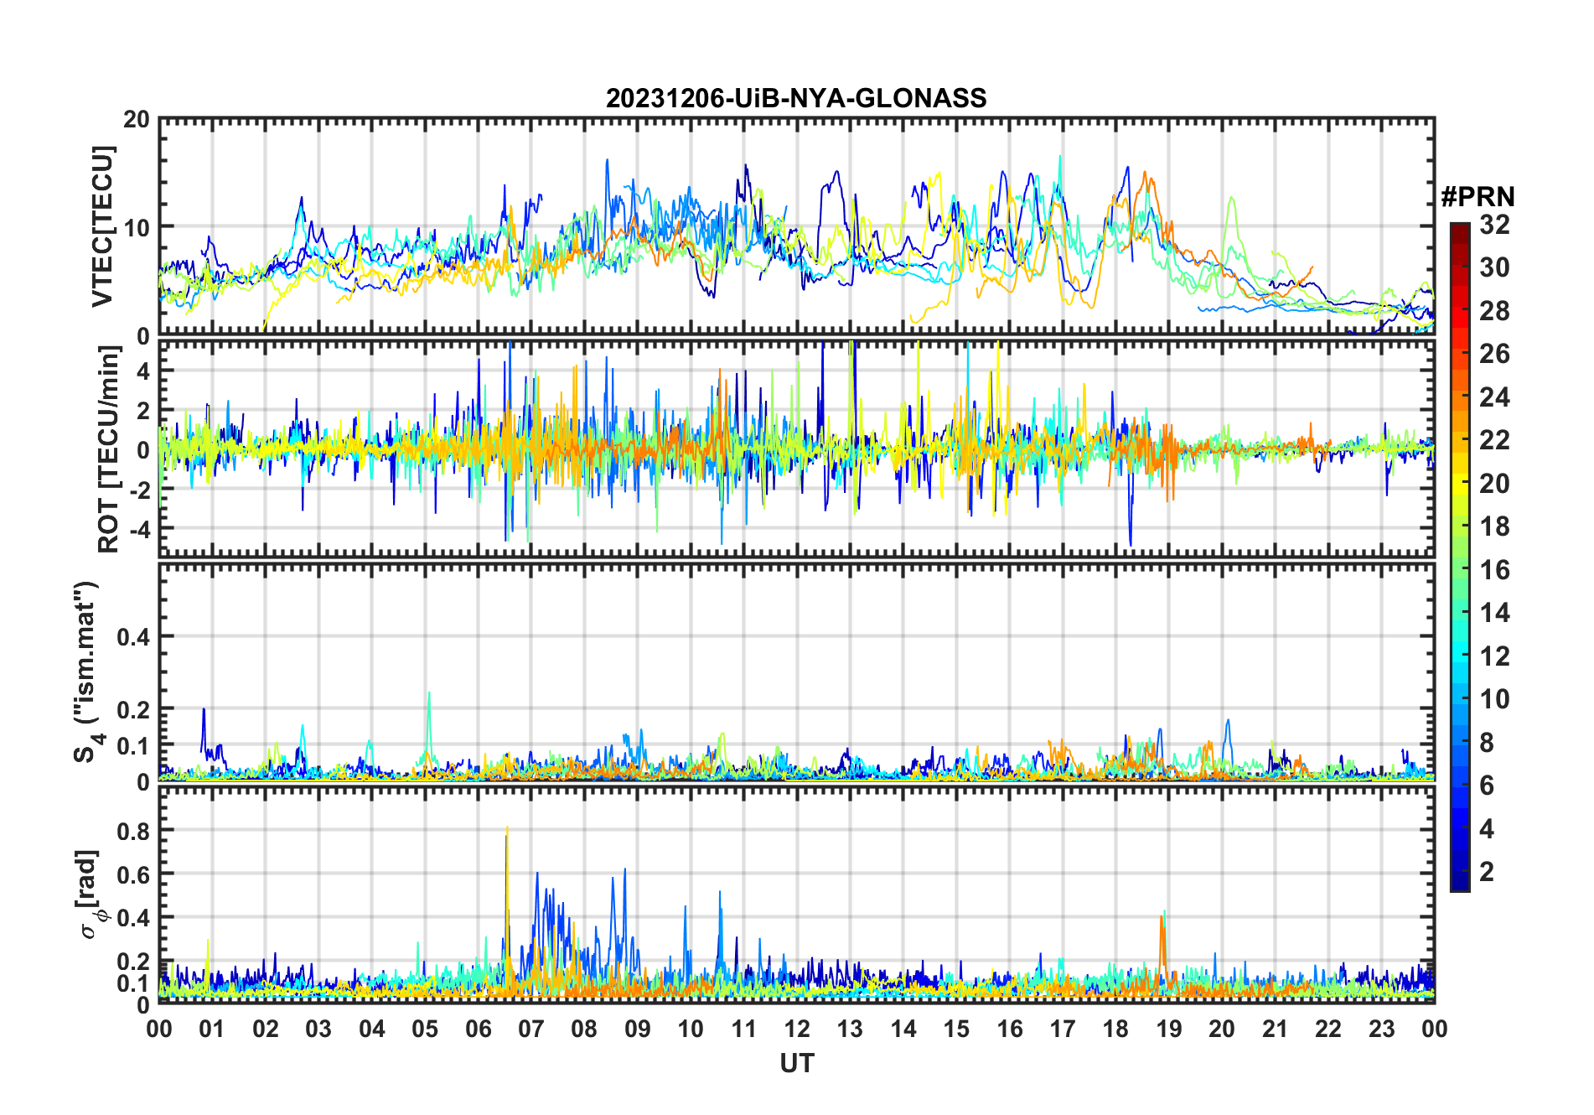Click the ROT axis tick label -4
1594x1115 pixels.
138,530
